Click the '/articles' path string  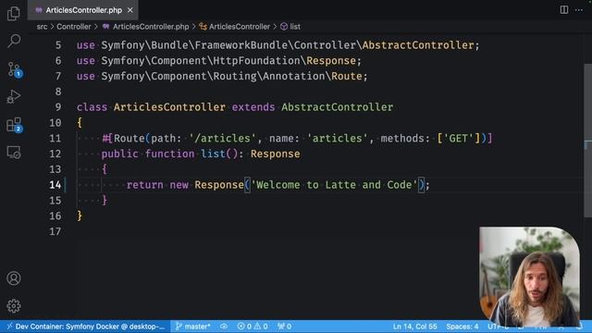pos(222,139)
